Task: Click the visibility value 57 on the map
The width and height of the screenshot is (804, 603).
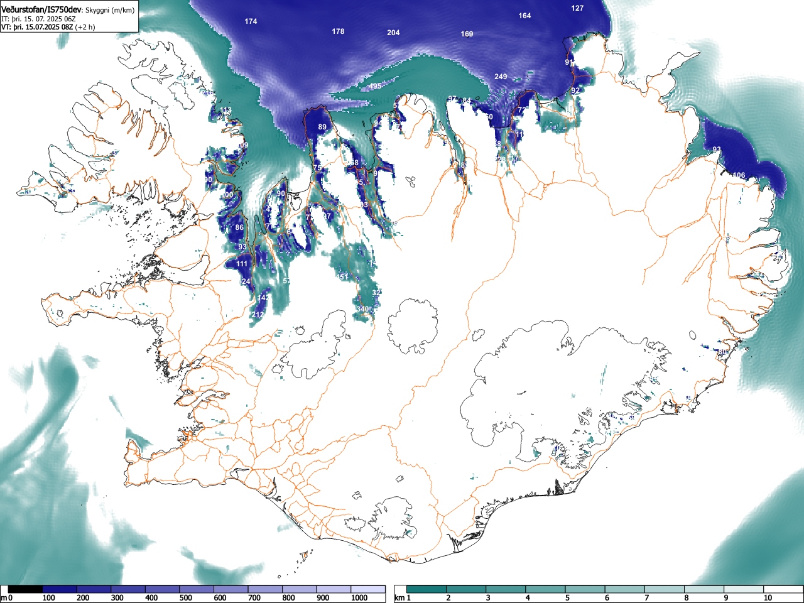Action: 287,281
